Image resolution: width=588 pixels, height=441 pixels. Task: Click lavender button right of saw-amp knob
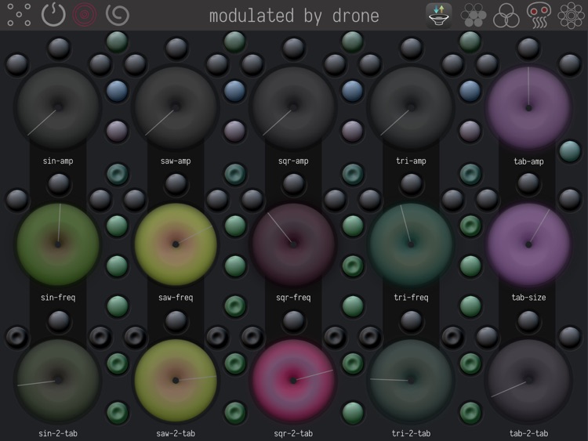click(x=234, y=131)
